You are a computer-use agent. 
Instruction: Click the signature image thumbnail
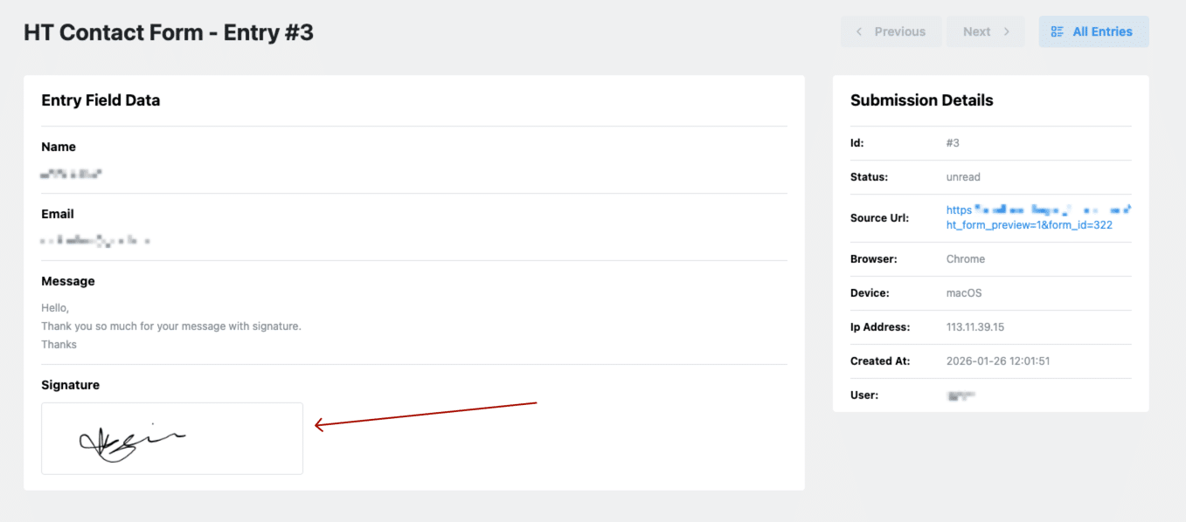(172, 438)
